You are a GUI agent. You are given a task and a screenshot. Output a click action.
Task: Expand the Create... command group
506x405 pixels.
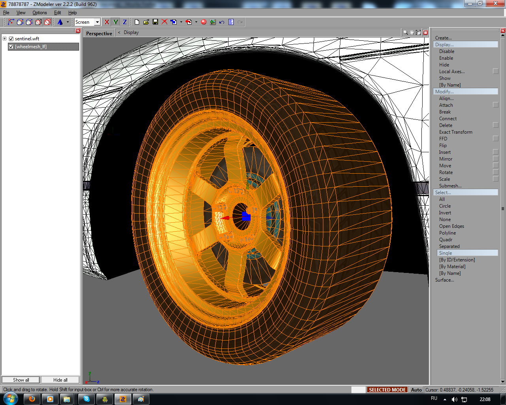pyautogui.click(x=443, y=38)
